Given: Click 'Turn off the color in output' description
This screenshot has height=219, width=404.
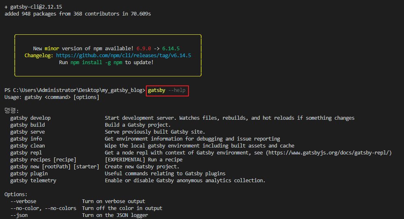Looking at the screenshot, I should point(122,208).
